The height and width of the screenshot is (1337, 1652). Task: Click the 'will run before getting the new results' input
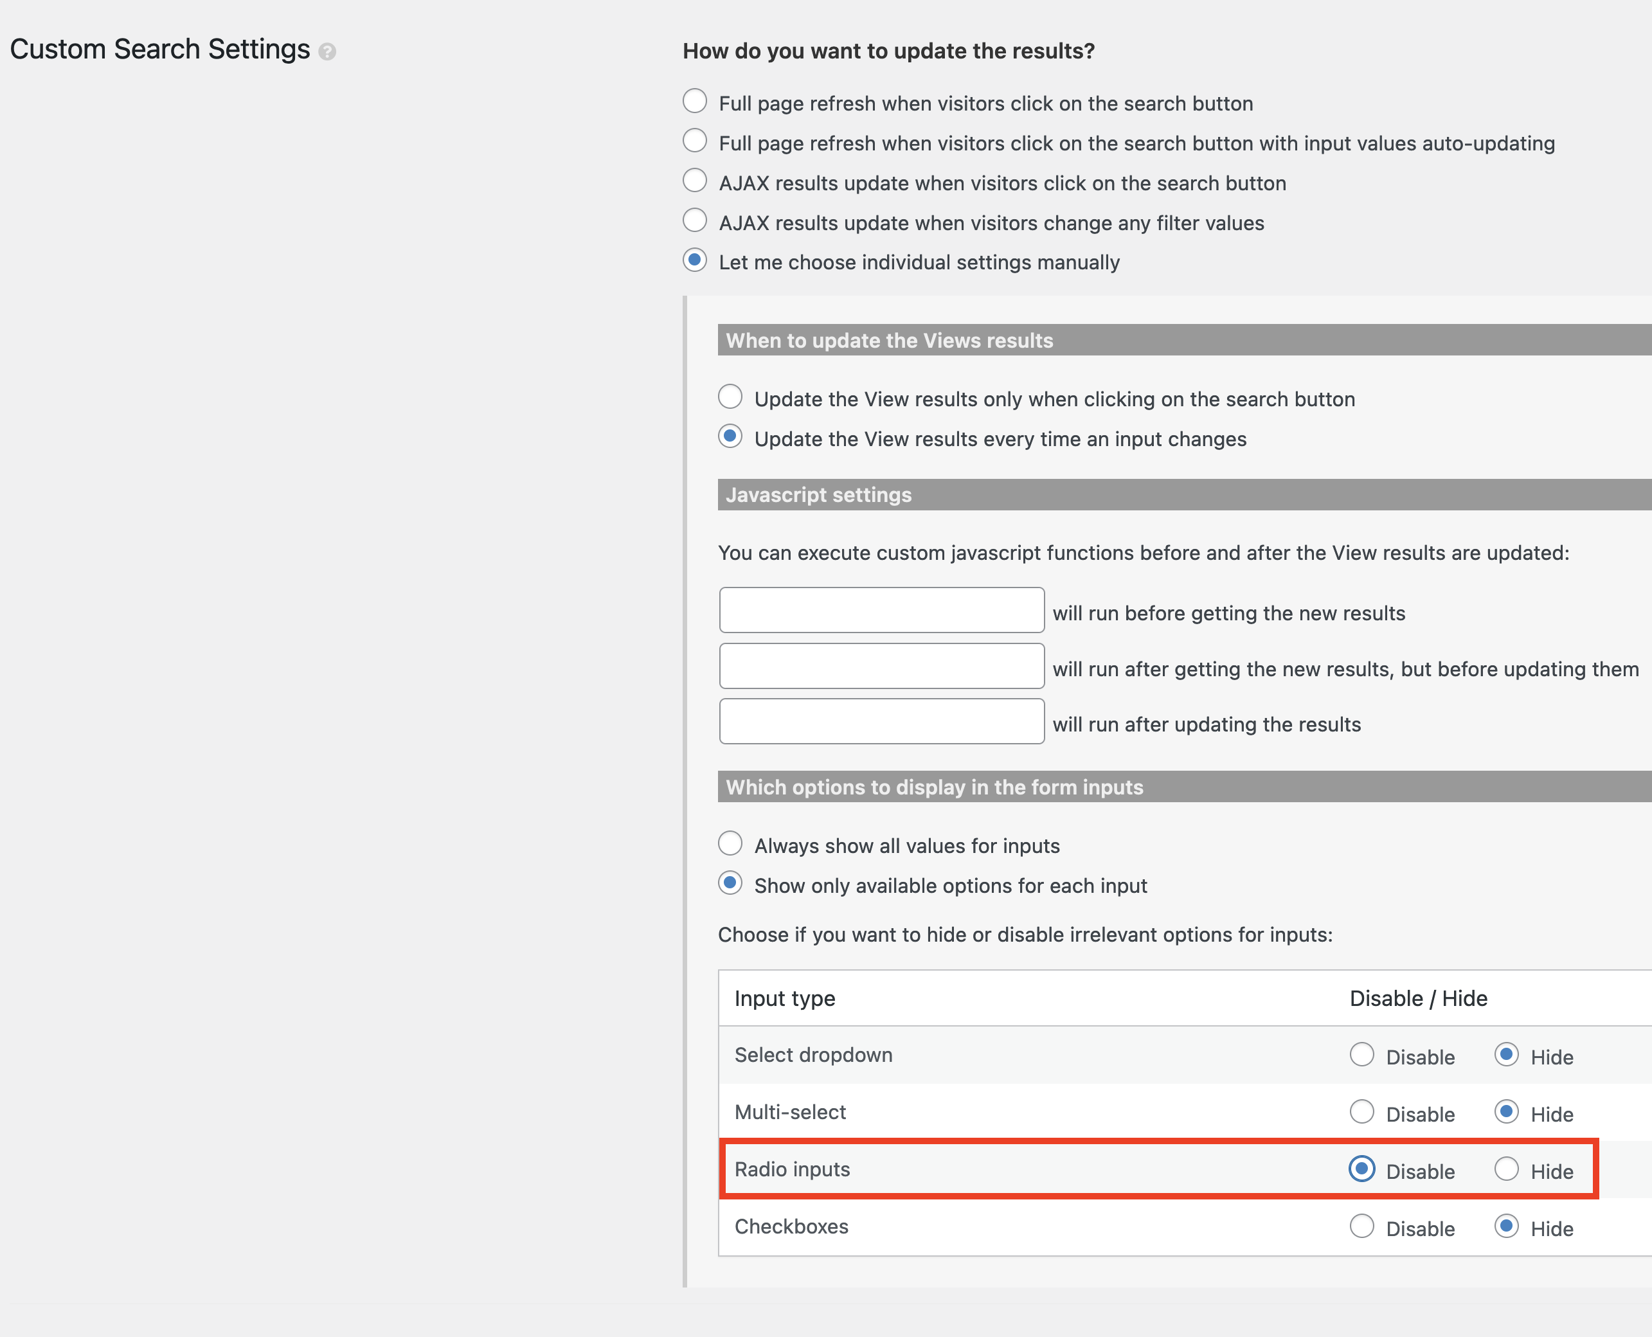coord(882,610)
